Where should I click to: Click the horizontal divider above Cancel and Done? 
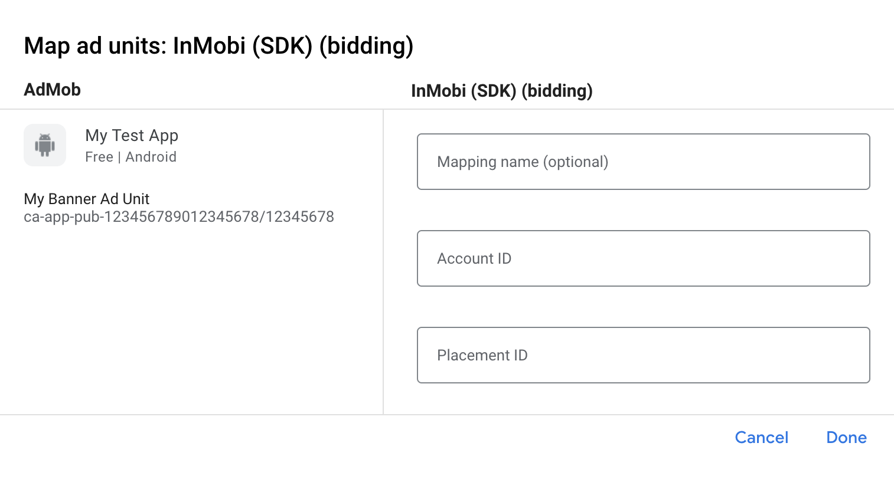pos(447,415)
